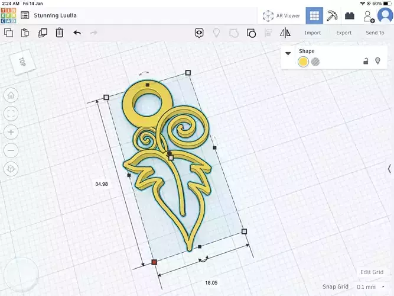Viewport: 394px width, 296px height.
Task: Click the red corner resize handle
Action: point(154,262)
